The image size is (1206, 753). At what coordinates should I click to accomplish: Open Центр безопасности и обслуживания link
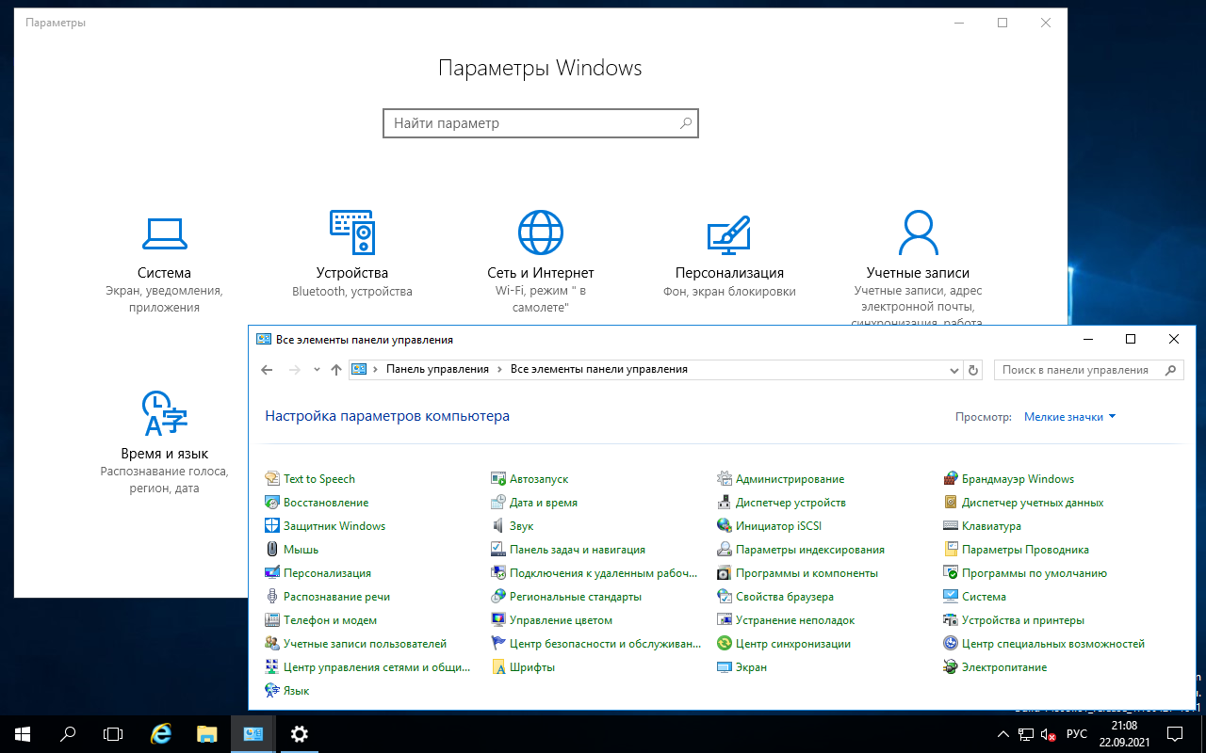(606, 644)
